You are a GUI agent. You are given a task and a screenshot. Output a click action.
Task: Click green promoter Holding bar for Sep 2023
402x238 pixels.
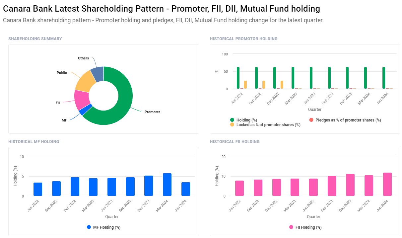click(x=329, y=78)
